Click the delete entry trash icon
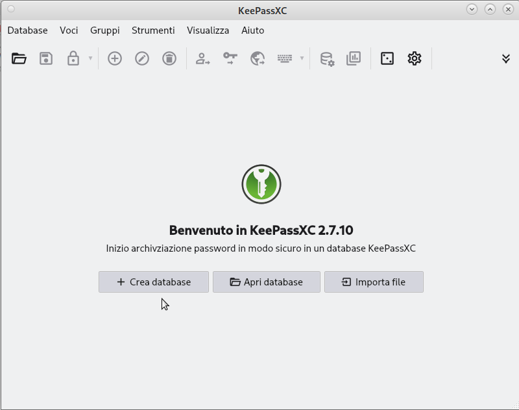The height and width of the screenshot is (410, 519). pyautogui.click(x=169, y=58)
